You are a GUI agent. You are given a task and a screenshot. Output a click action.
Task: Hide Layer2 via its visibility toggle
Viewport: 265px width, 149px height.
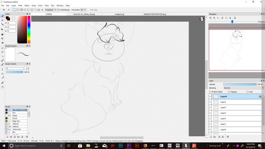[210, 113]
